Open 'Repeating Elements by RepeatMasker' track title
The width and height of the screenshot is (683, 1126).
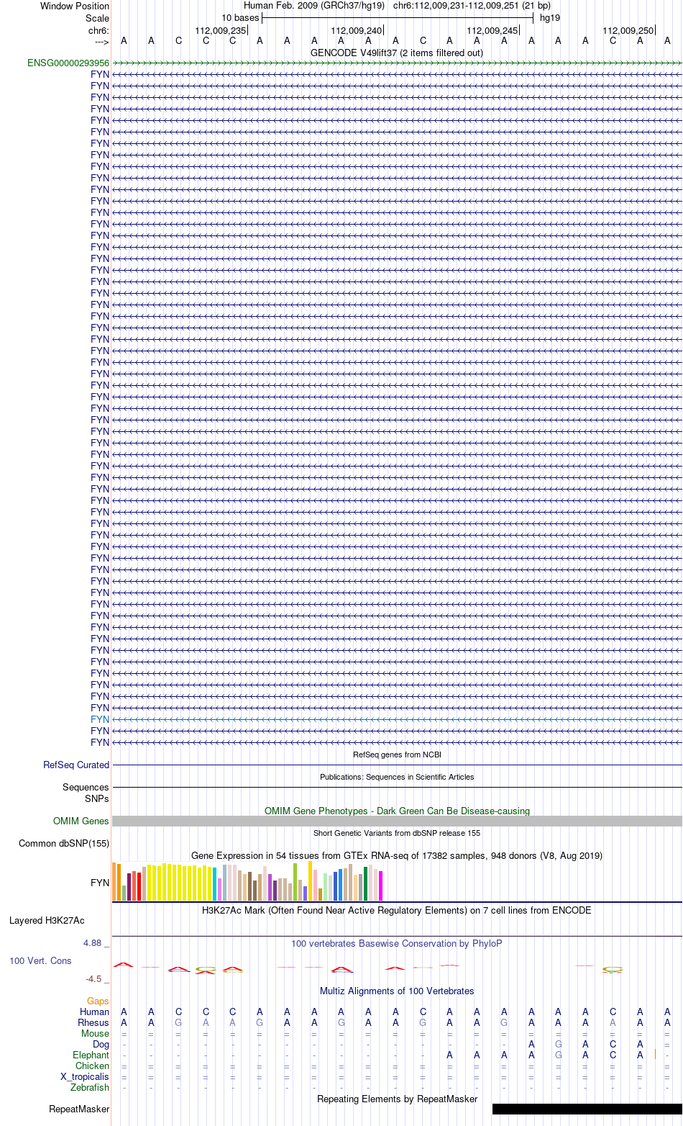(x=397, y=1099)
